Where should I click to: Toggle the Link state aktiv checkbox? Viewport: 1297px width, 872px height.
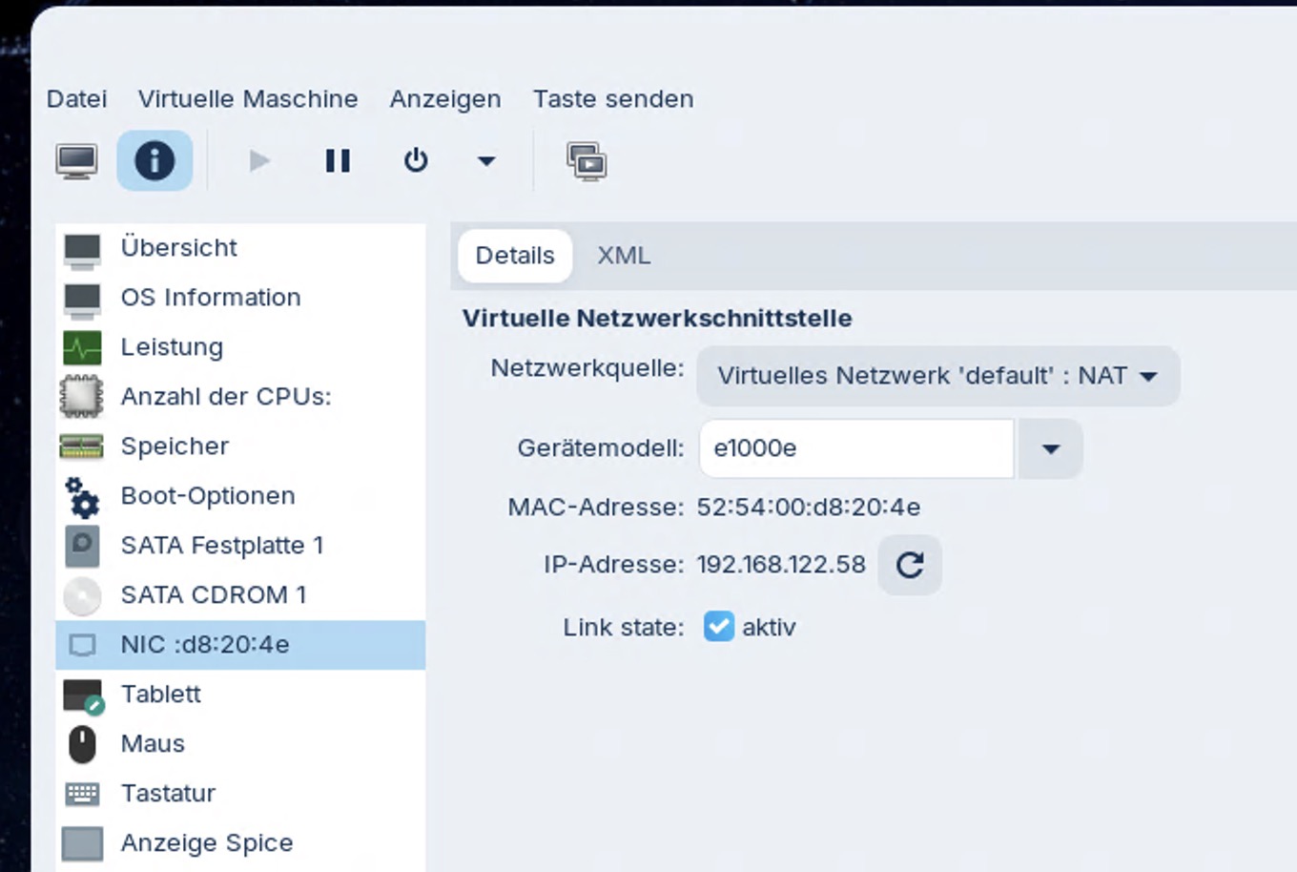click(x=718, y=627)
